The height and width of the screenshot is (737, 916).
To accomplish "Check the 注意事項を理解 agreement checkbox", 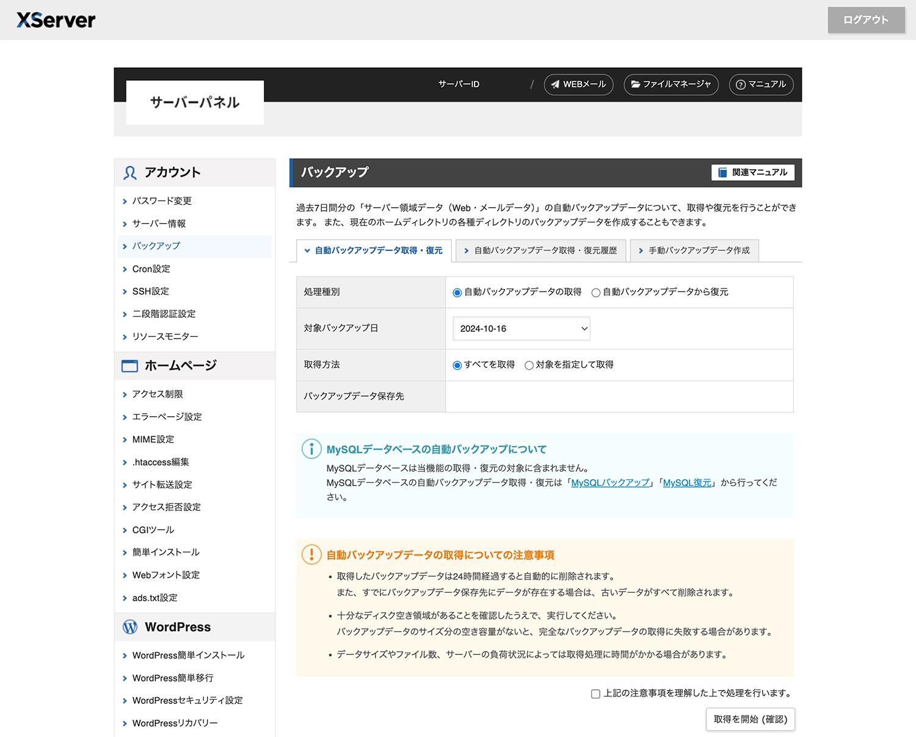I will coord(595,694).
